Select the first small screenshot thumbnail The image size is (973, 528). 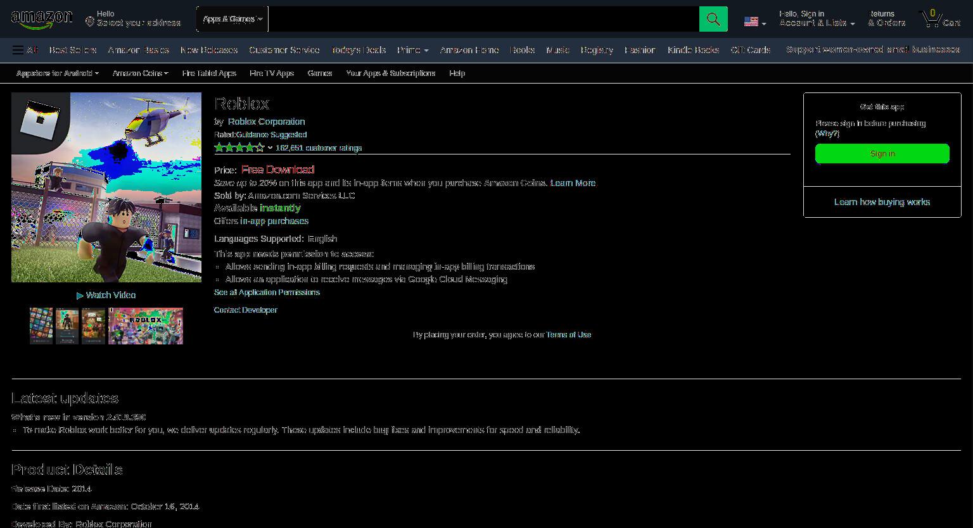(41, 326)
